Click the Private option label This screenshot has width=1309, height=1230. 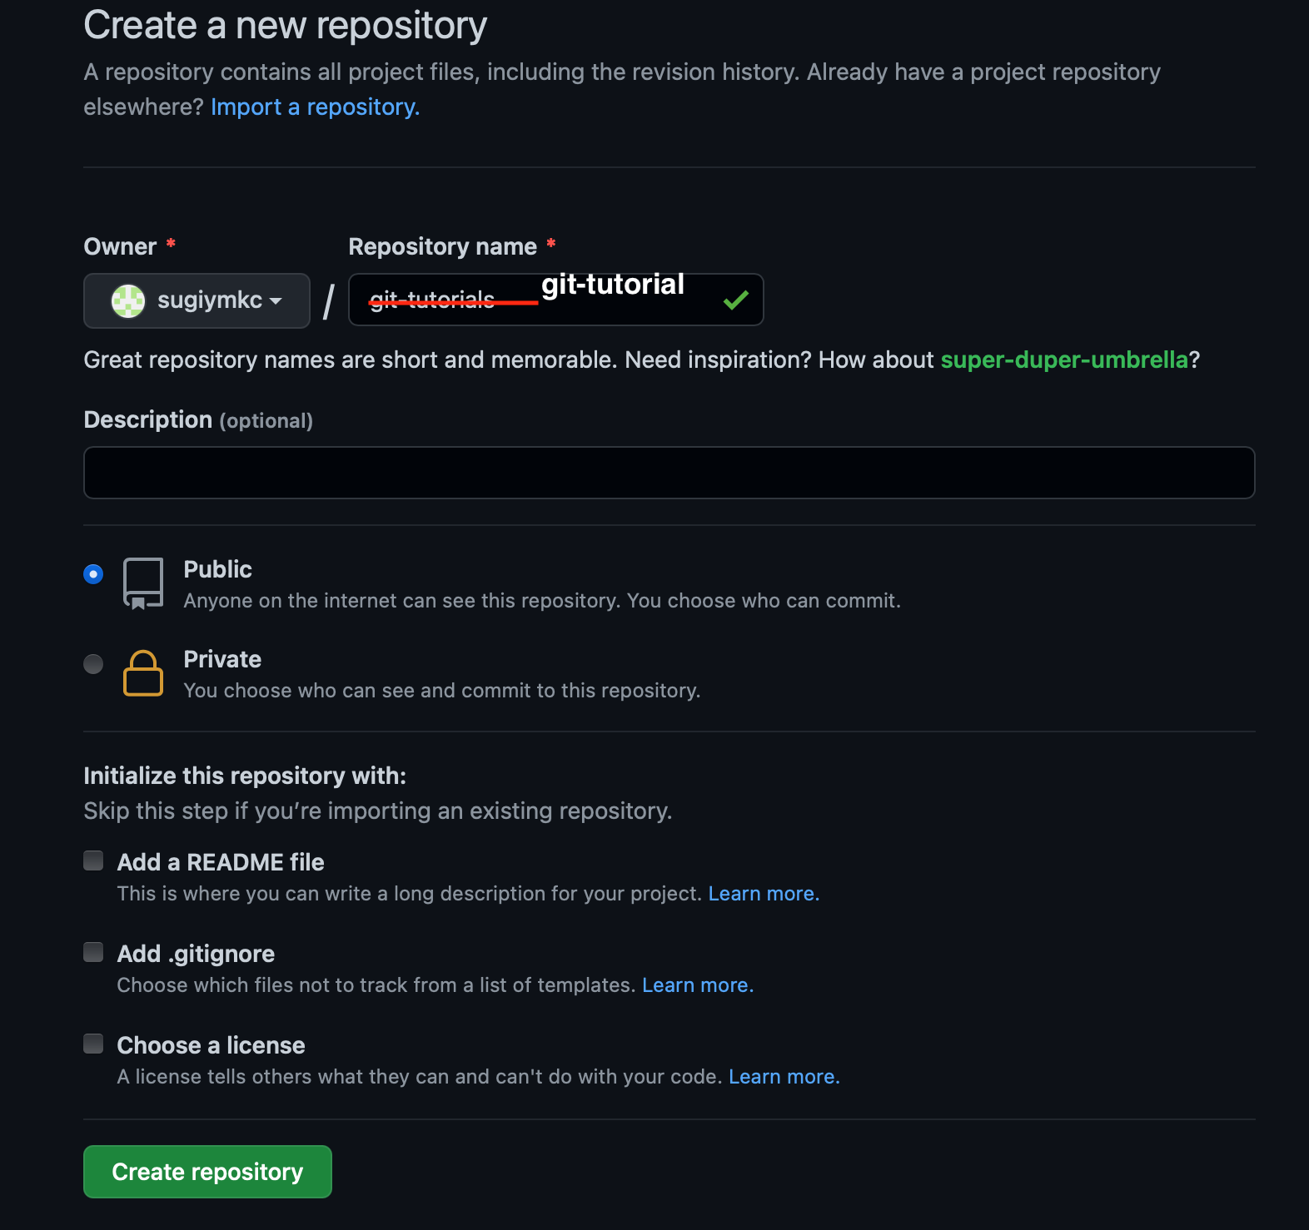222,659
